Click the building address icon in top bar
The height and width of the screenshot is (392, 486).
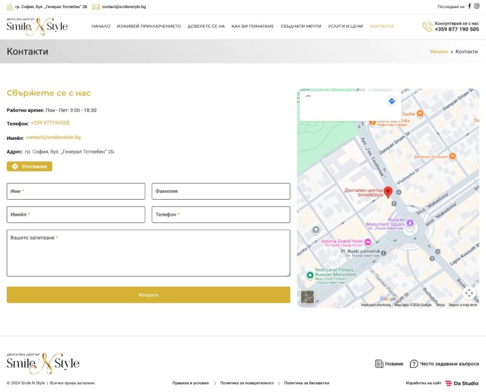10,7
